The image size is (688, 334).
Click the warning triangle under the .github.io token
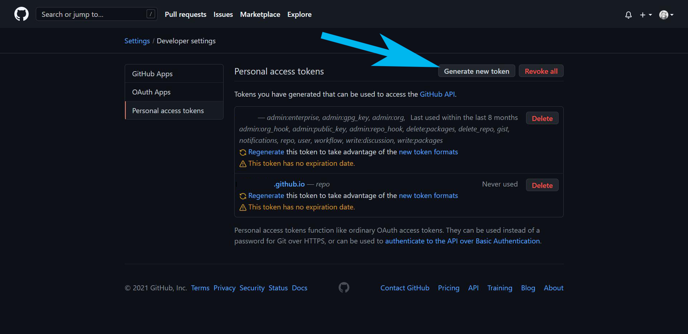(x=243, y=207)
